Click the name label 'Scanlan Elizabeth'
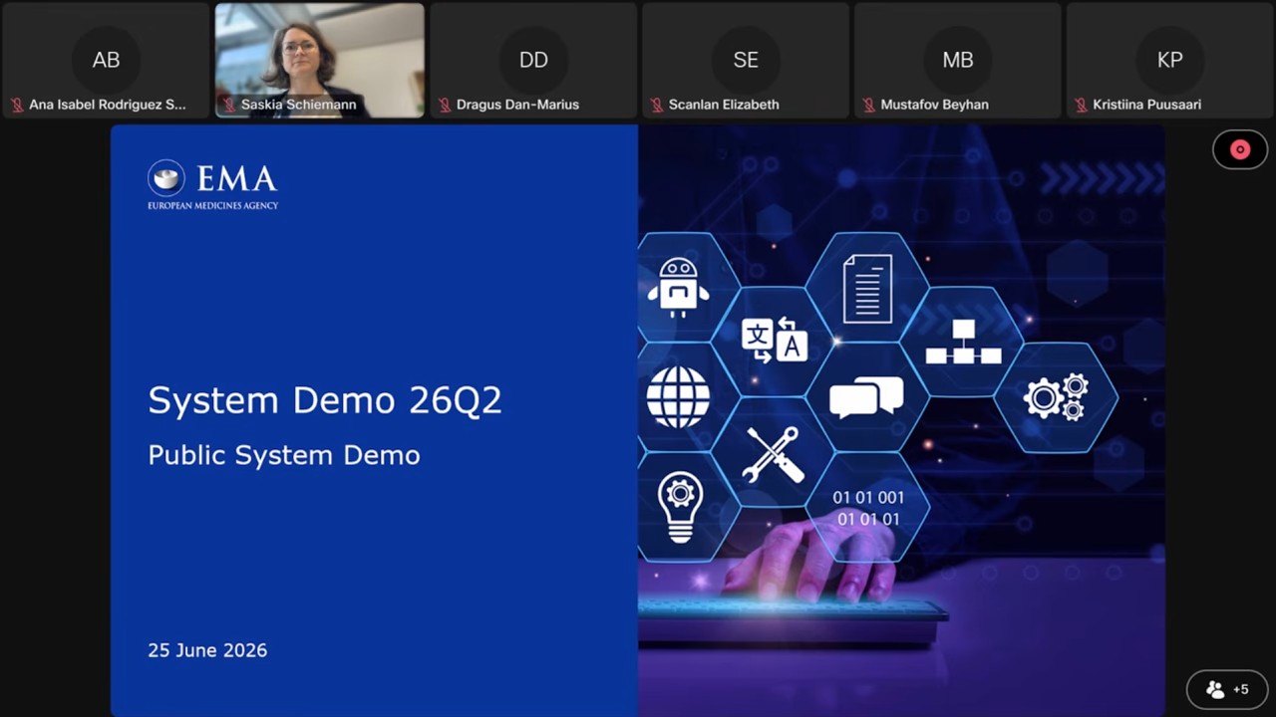 click(x=724, y=105)
